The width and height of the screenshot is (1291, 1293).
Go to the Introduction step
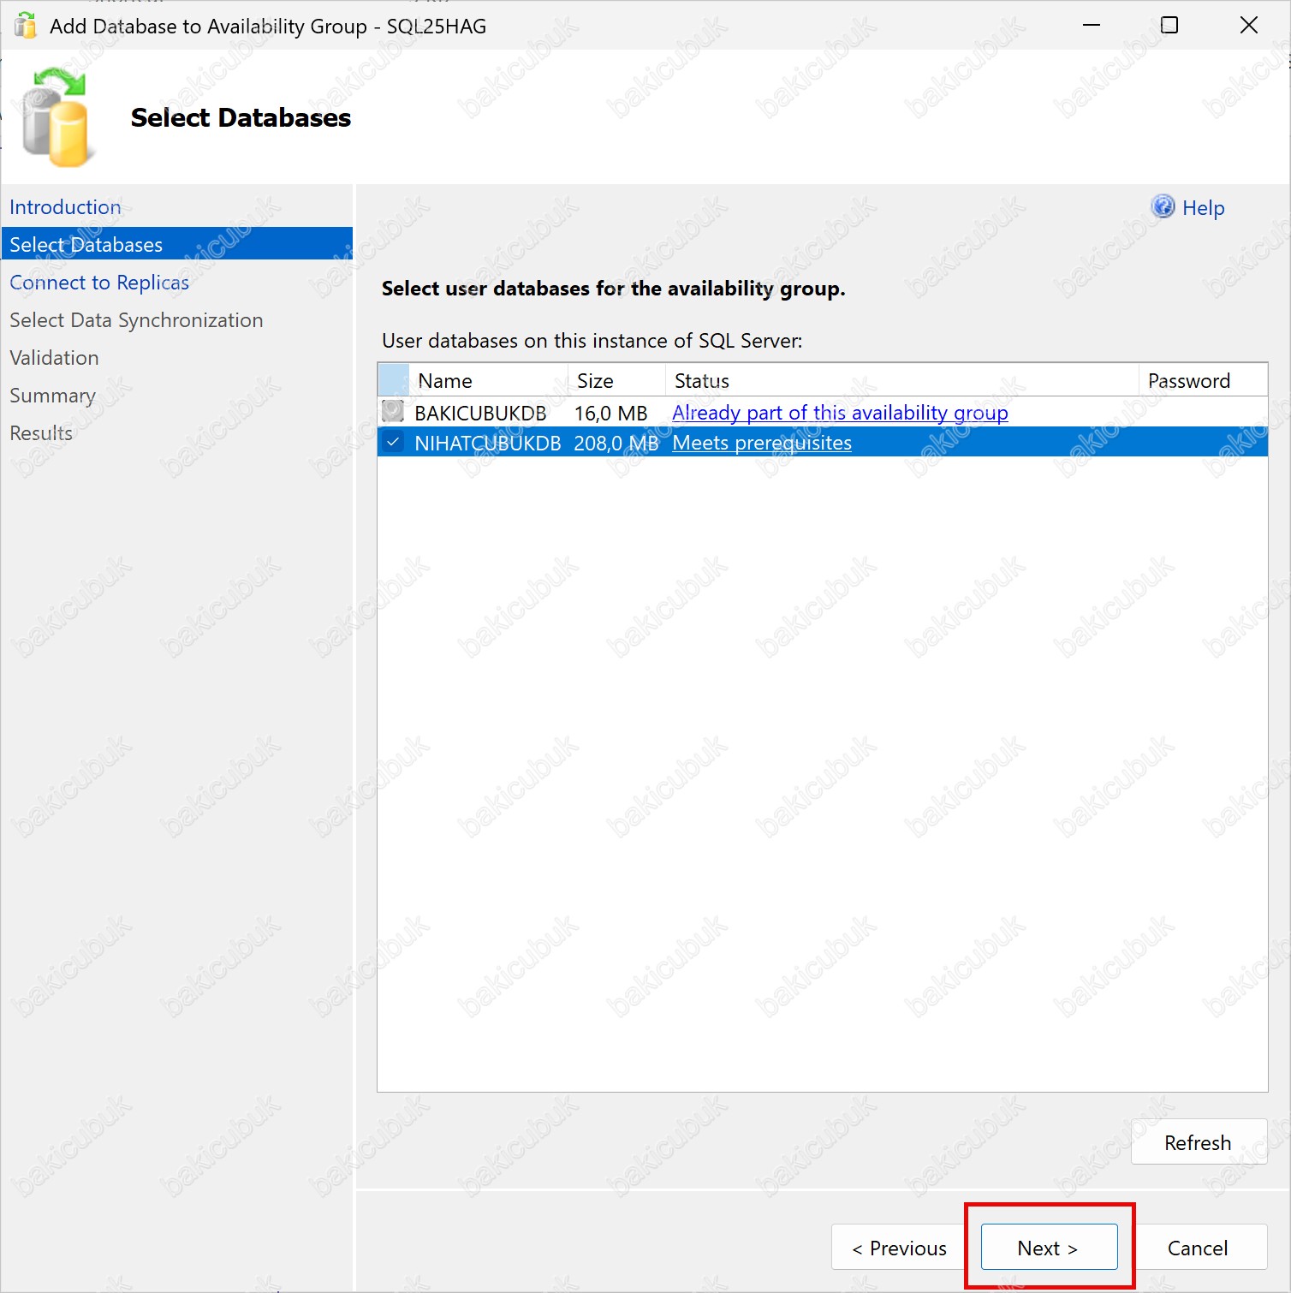coord(65,207)
